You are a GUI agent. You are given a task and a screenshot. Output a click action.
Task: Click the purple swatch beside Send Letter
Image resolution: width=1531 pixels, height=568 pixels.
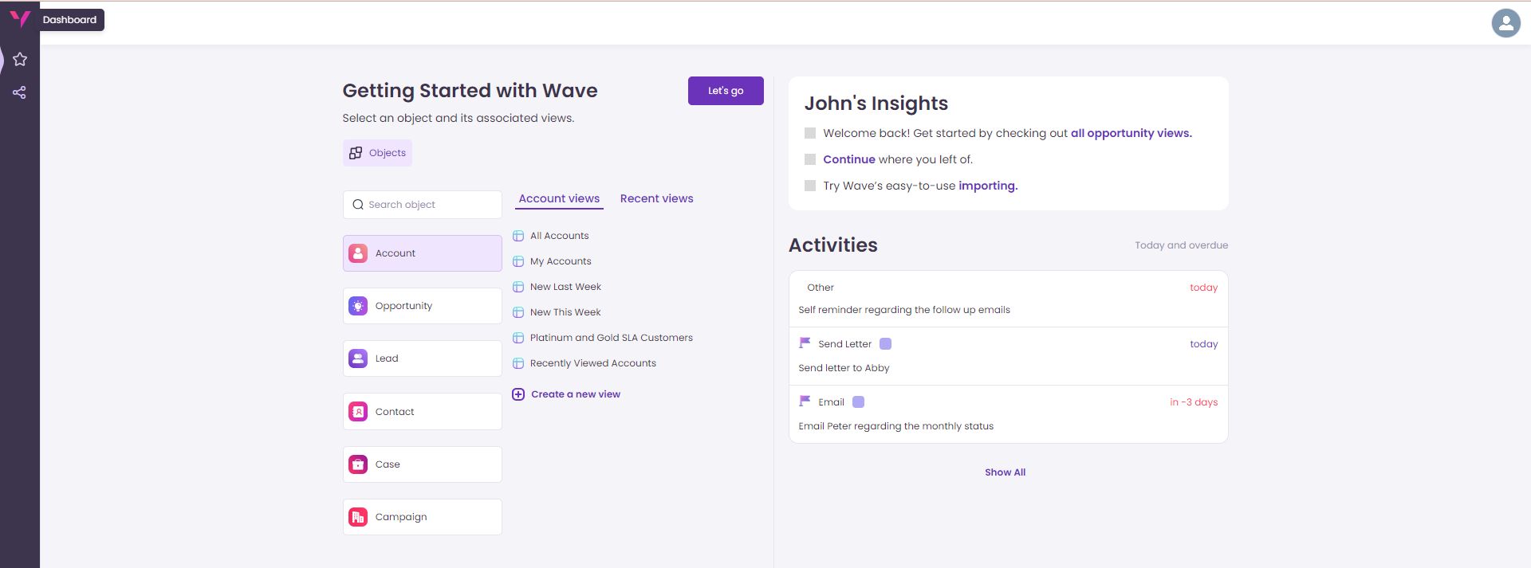coord(885,344)
